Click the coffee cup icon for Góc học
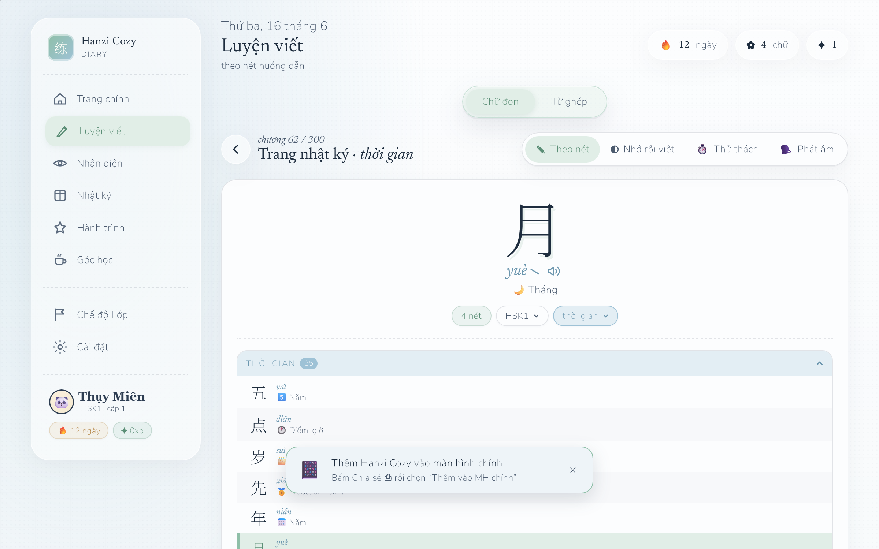The image size is (879, 549). pos(60,260)
